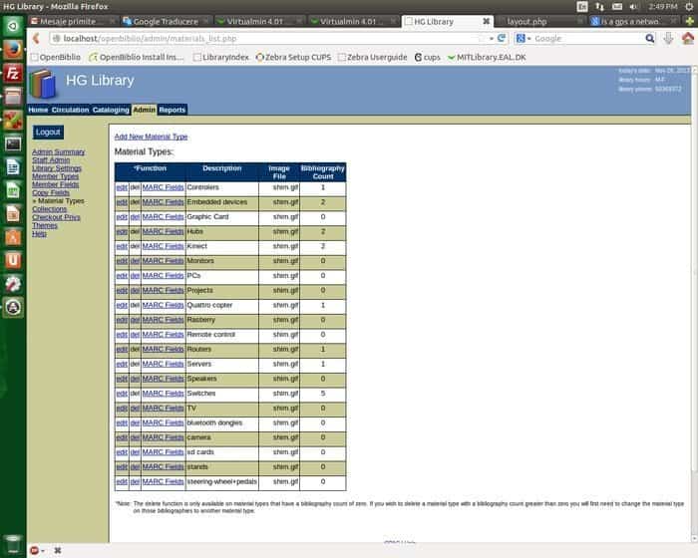Click del for the Graphic Card row

coord(135,217)
